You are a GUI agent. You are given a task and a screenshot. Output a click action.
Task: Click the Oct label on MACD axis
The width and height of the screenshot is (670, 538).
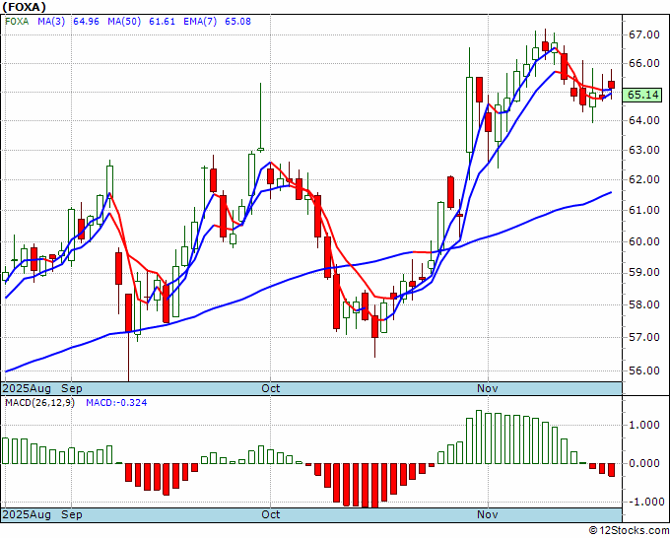coord(271,514)
